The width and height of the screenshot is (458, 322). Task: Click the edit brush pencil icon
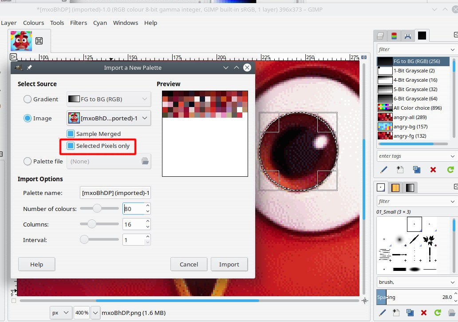click(x=382, y=313)
